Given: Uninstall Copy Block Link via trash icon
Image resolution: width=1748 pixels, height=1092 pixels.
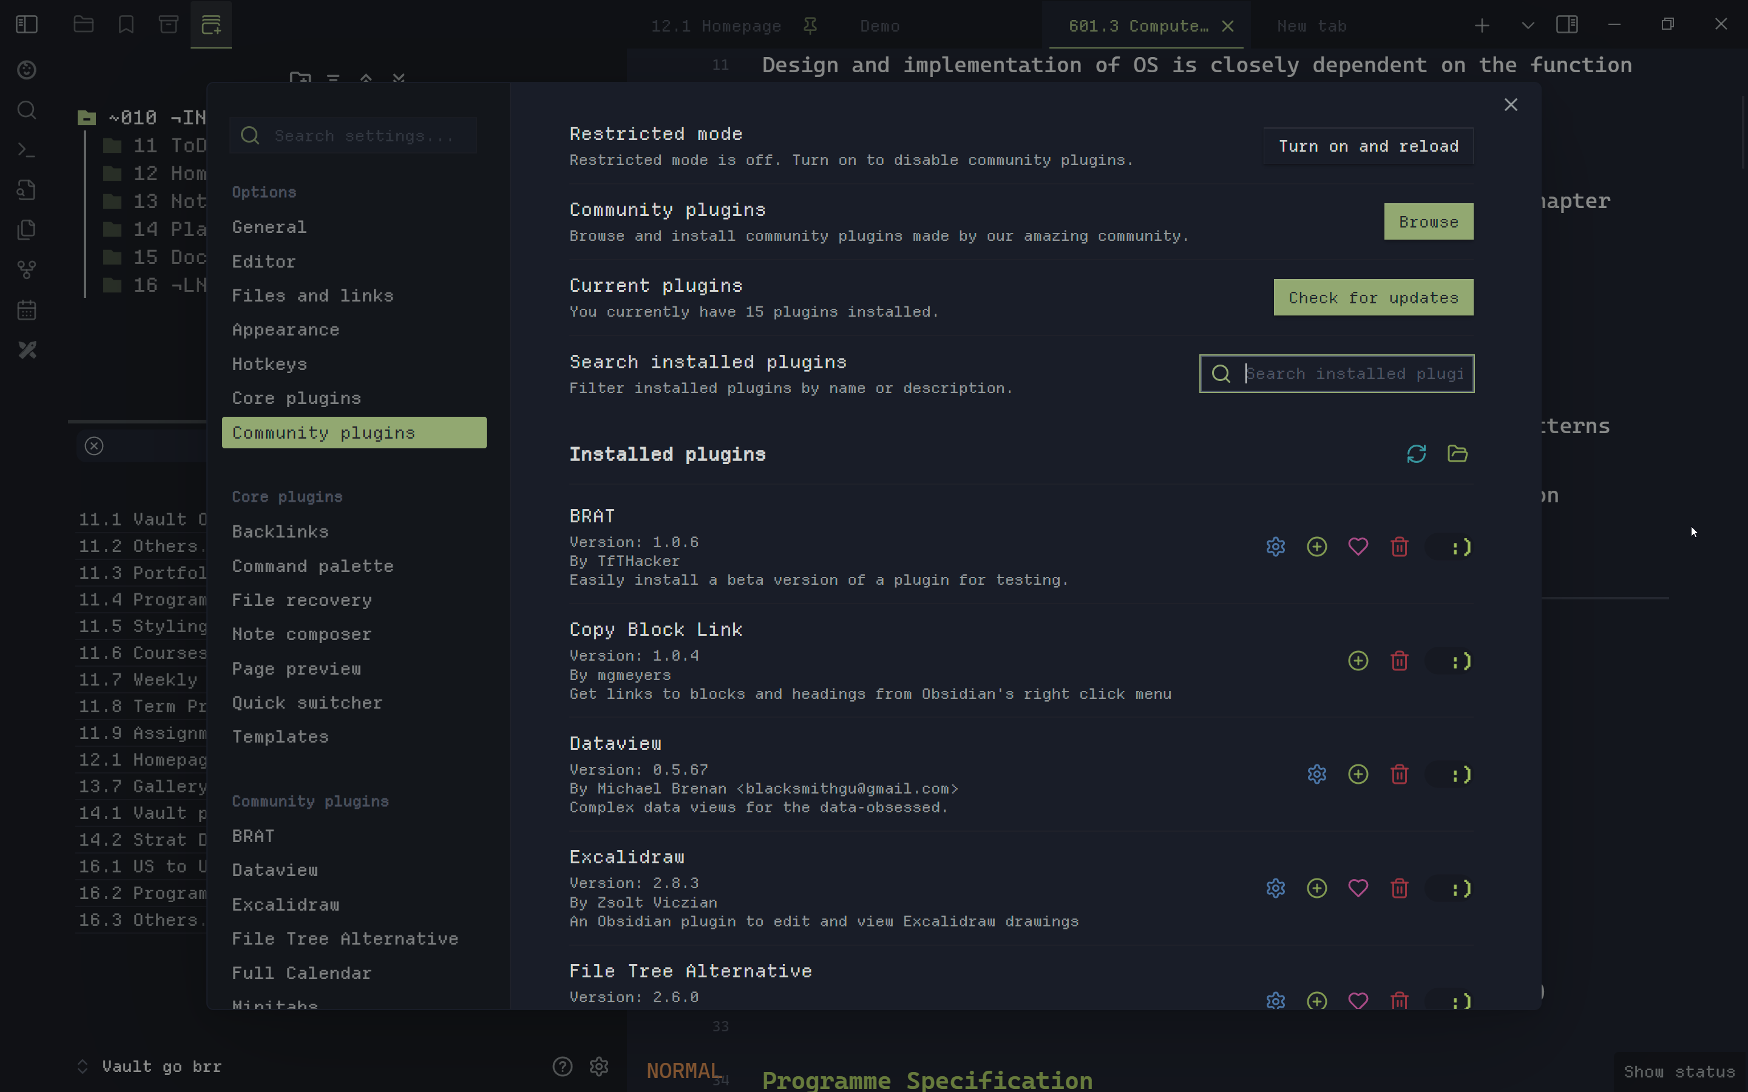Looking at the screenshot, I should click(x=1399, y=661).
